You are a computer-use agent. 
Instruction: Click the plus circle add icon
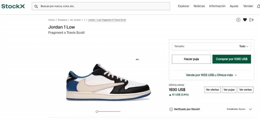(238, 20)
